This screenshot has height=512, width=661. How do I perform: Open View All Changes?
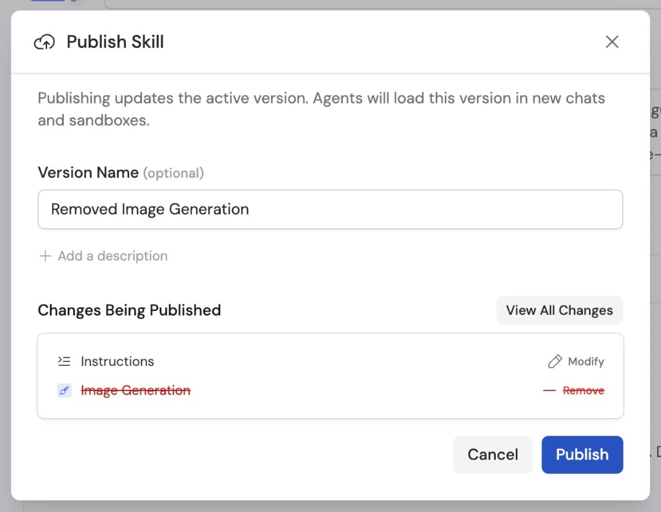tap(560, 310)
